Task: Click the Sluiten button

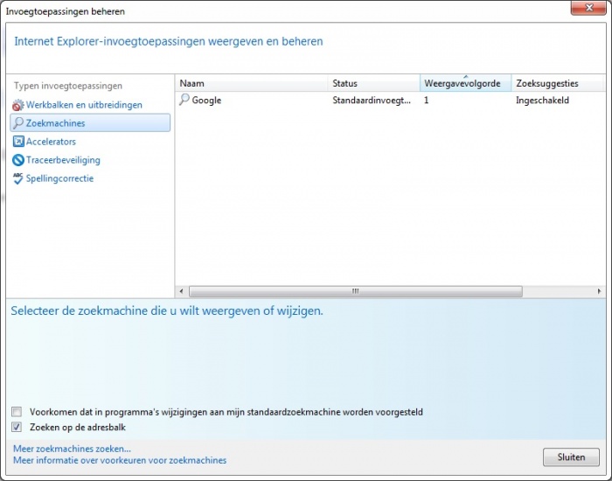Action: tap(571, 457)
